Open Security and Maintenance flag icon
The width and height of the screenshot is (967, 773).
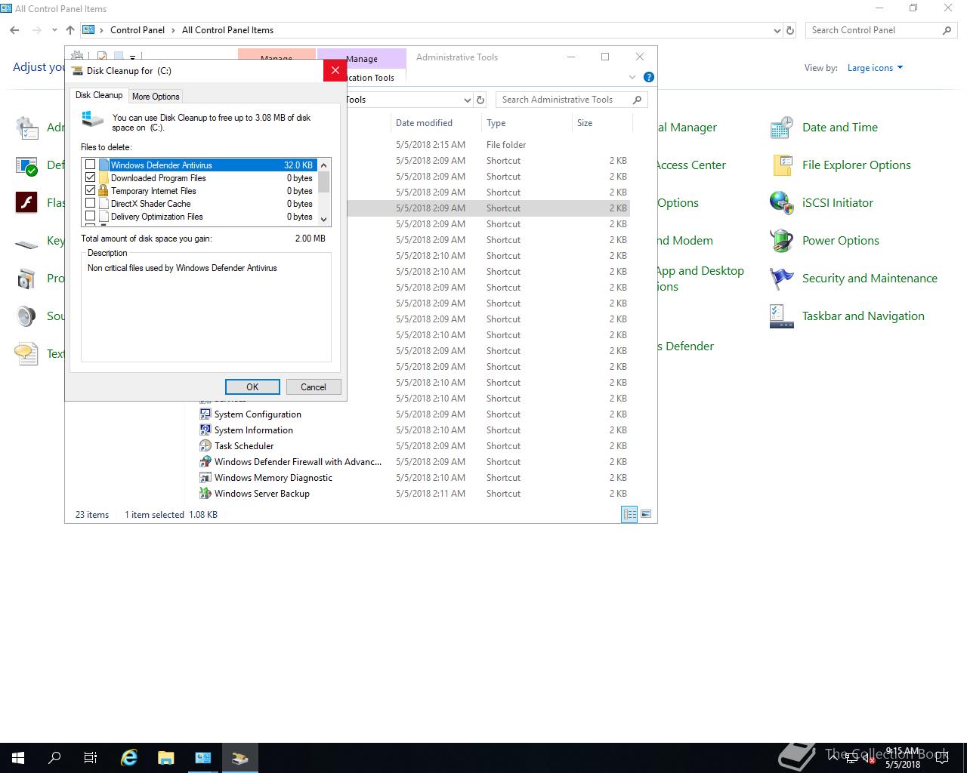coord(781,279)
